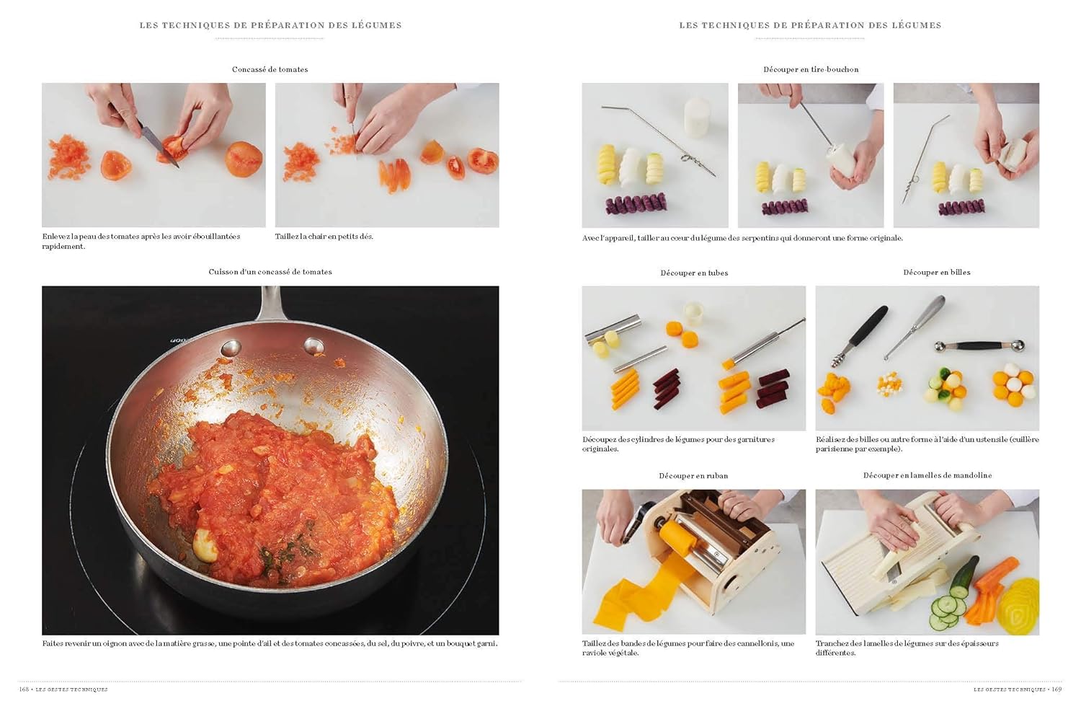Click the 'Concassé de tomates' heading
Viewport: 1081px width, 701px height.
pos(270,69)
